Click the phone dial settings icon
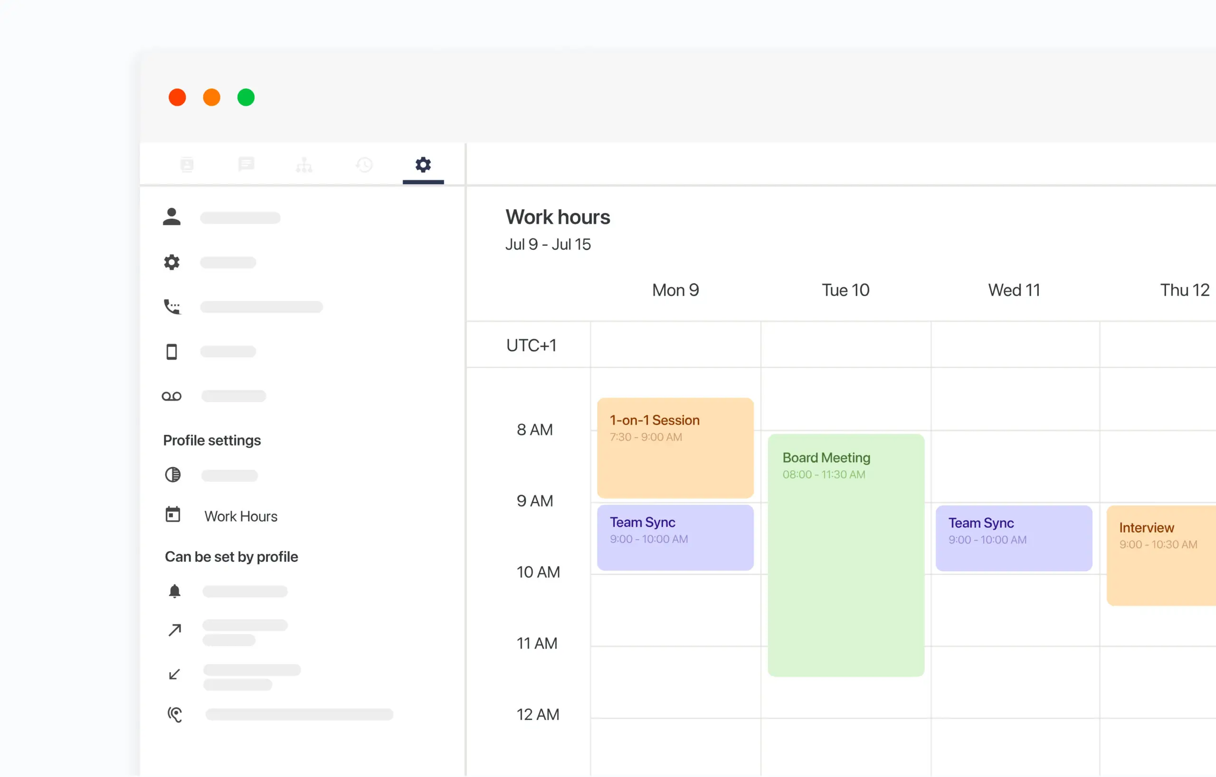 [171, 307]
